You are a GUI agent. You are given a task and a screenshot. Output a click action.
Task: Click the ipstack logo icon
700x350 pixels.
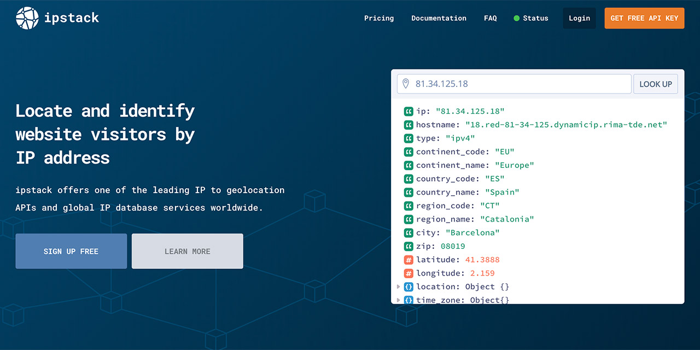27,18
